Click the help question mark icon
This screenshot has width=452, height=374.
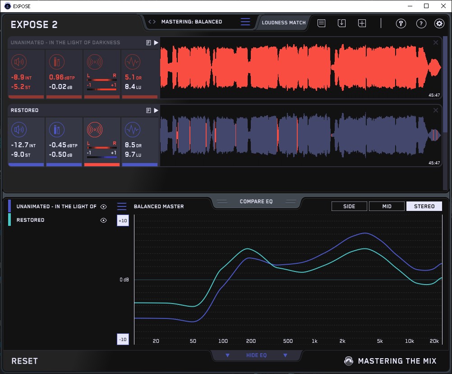coord(421,23)
